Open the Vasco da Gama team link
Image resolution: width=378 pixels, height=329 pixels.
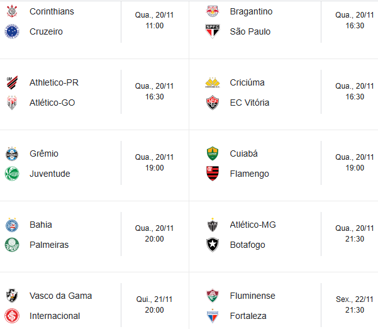tap(61, 296)
